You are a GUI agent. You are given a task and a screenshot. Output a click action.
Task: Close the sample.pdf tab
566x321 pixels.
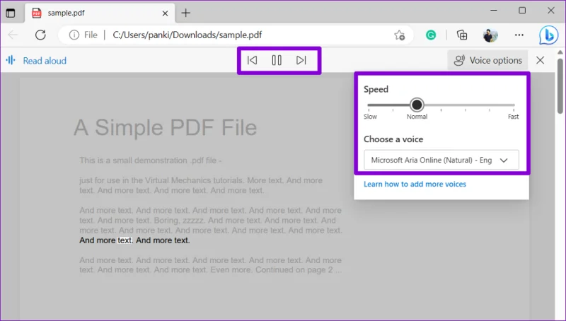[x=165, y=13]
